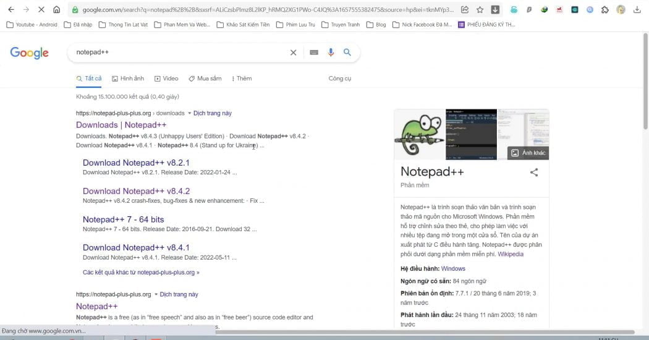Image resolution: width=649 pixels, height=340 pixels.
Task: Open Notepad++ 7 - 64 bits link
Action: point(124,219)
